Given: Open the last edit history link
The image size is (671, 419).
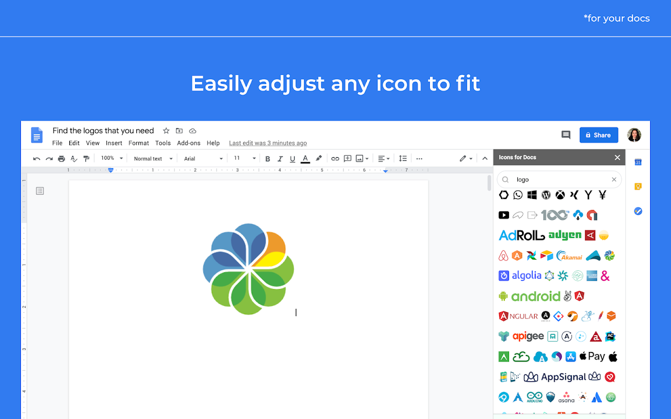Looking at the screenshot, I should pyautogui.click(x=268, y=143).
